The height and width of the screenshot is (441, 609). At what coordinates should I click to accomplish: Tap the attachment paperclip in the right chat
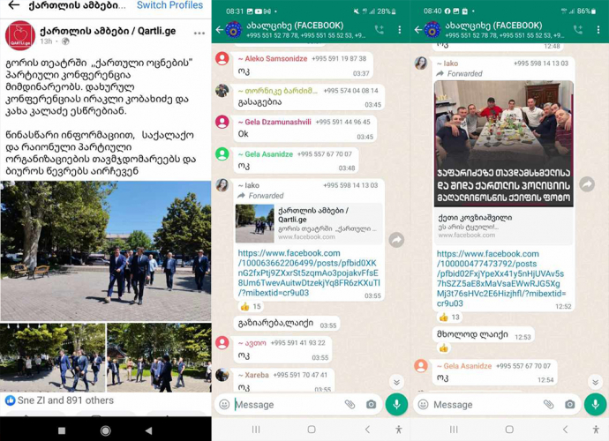pos(548,405)
